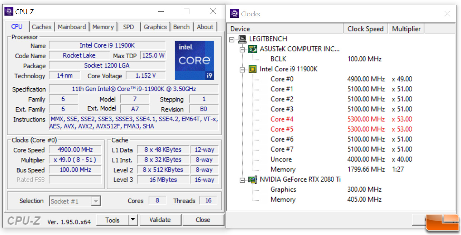Open the Memory tab in CPU-Z
Image resolution: width=461 pixels, height=235 pixels.
click(103, 27)
